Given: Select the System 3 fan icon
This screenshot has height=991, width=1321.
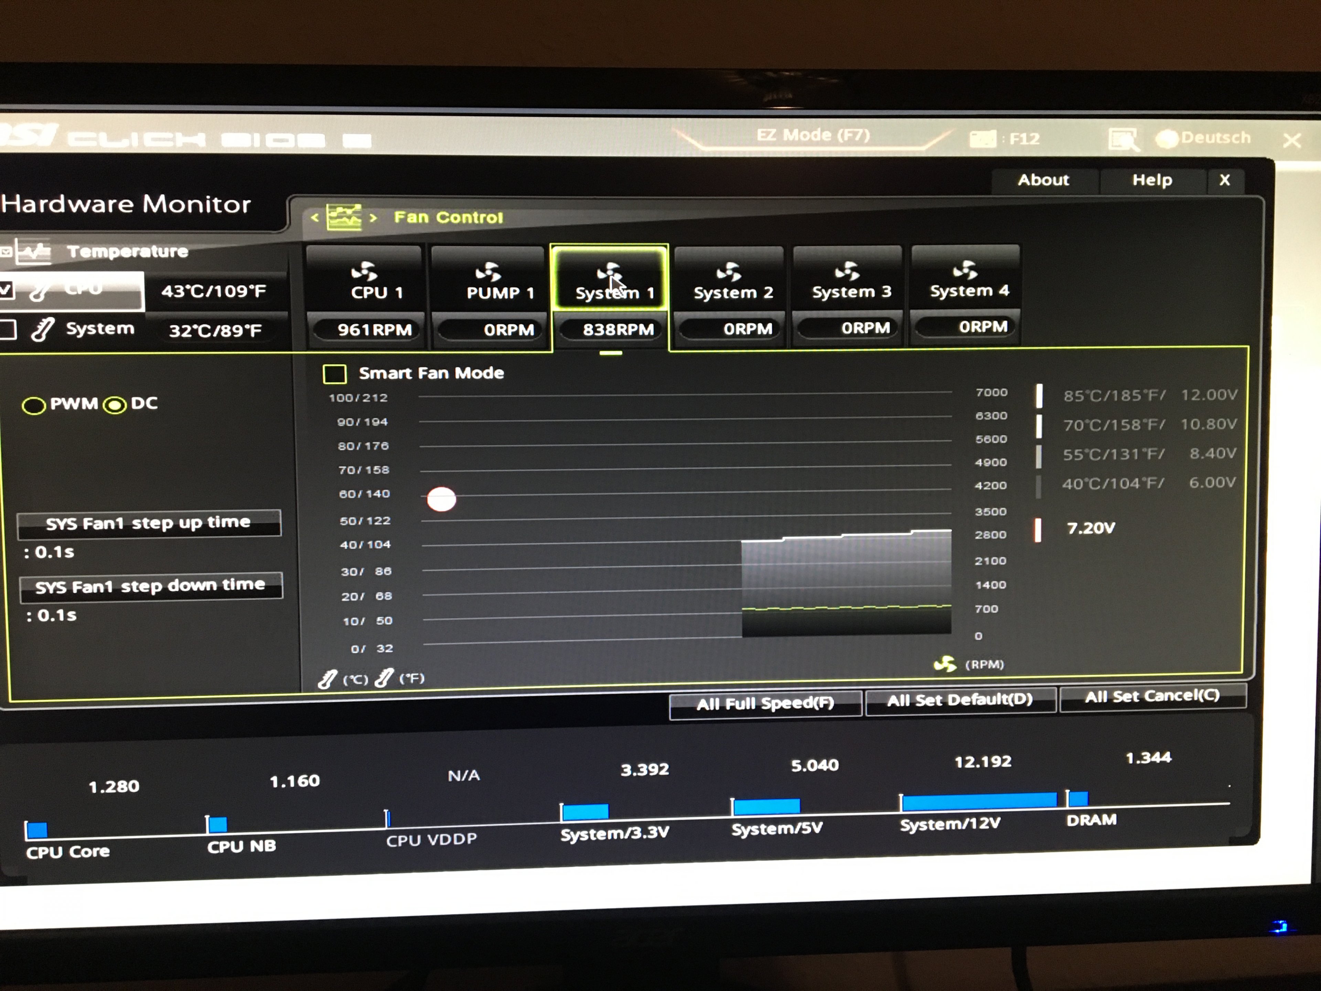Looking at the screenshot, I should 847,271.
